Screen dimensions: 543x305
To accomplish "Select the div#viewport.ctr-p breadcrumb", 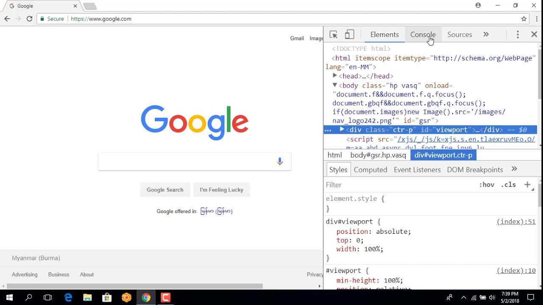I will click(443, 155).
